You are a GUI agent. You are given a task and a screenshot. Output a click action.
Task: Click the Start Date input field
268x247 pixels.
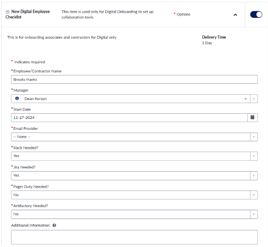tap(129, 118)
